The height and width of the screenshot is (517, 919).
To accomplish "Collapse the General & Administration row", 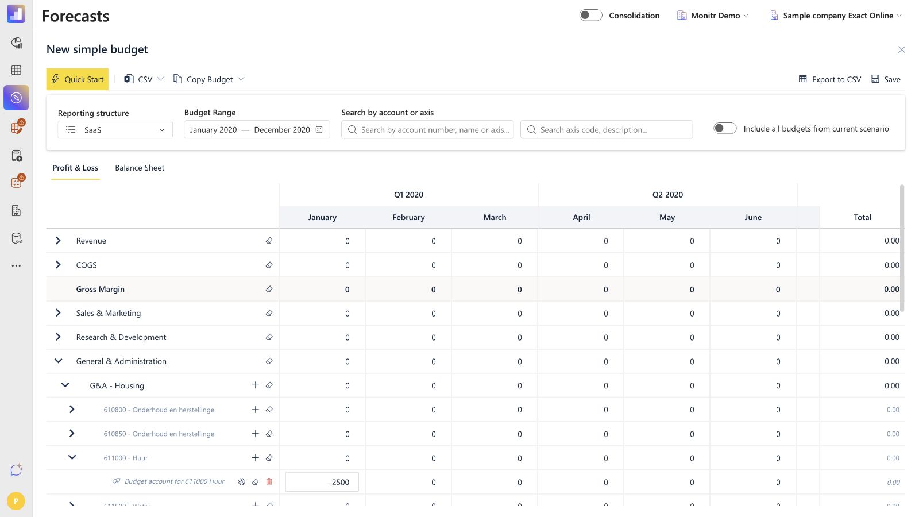I will click(58, 361).
